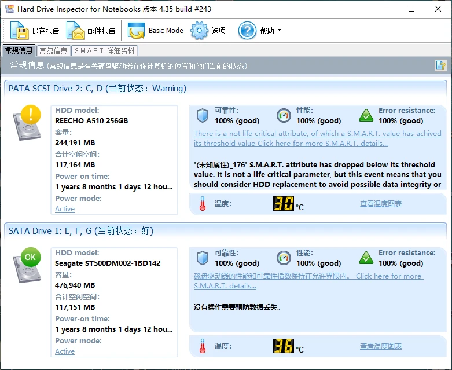Click the Active power mode link for REECHO
The image size is (452, 370).
point(65,209)
